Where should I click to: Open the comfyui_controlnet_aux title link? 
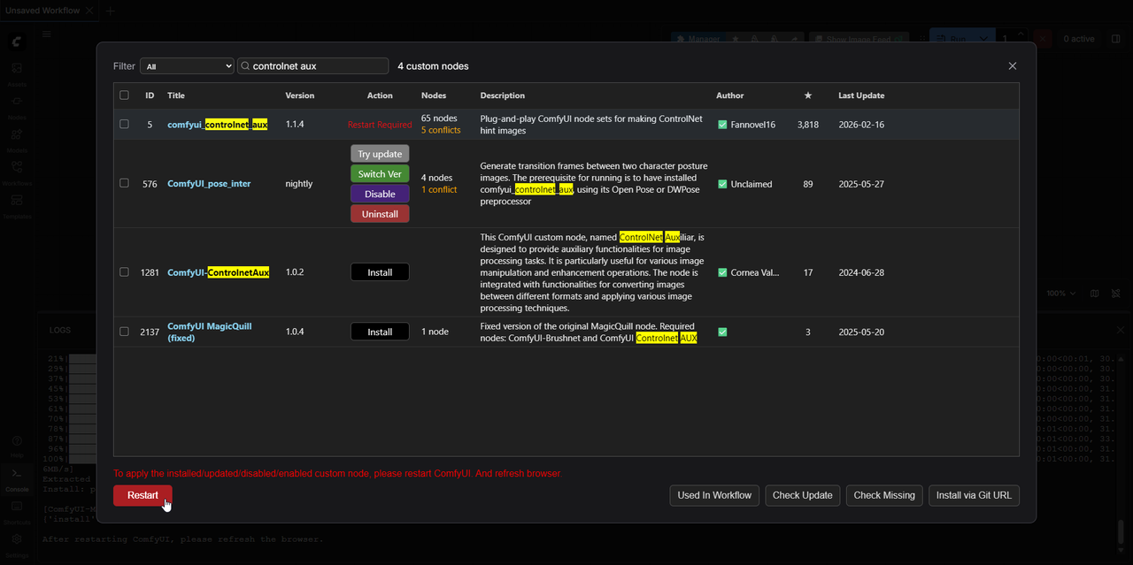coord(218,125)
